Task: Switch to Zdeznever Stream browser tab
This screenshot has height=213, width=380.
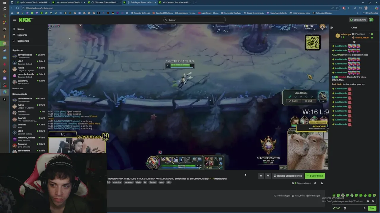Action: click(x=105, y=2)
